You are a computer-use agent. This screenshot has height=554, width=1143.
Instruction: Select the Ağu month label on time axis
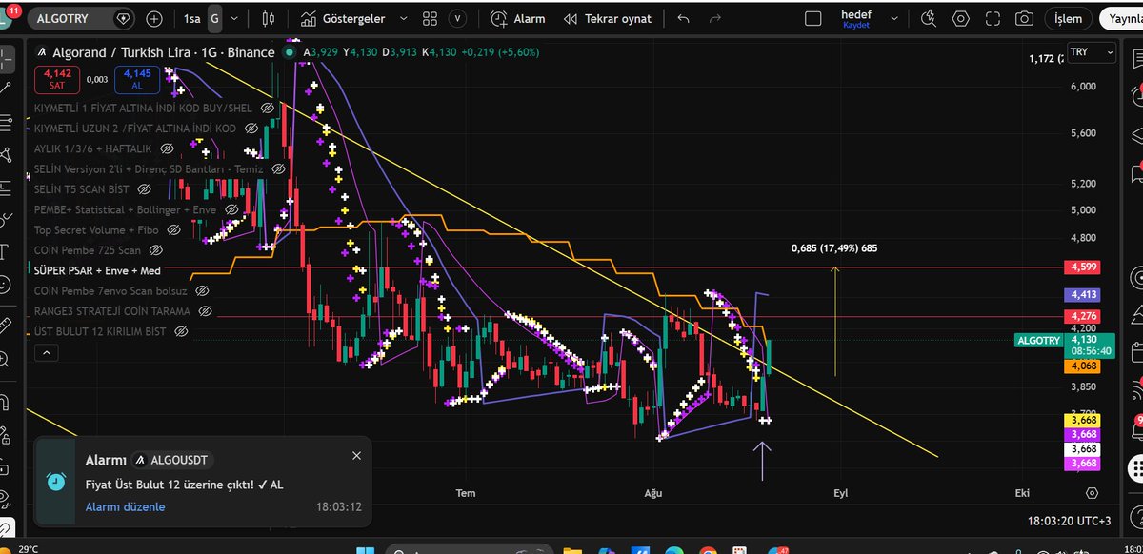(653, 493)
